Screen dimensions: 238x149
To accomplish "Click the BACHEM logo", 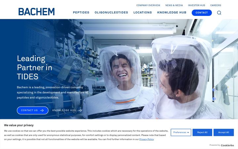I will point(36,12).
